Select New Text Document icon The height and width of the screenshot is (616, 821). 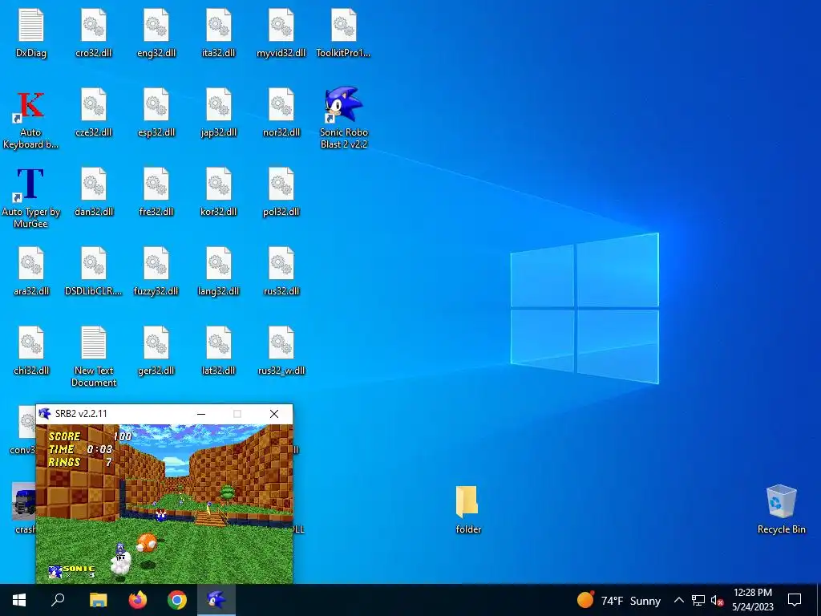(94, 357)
